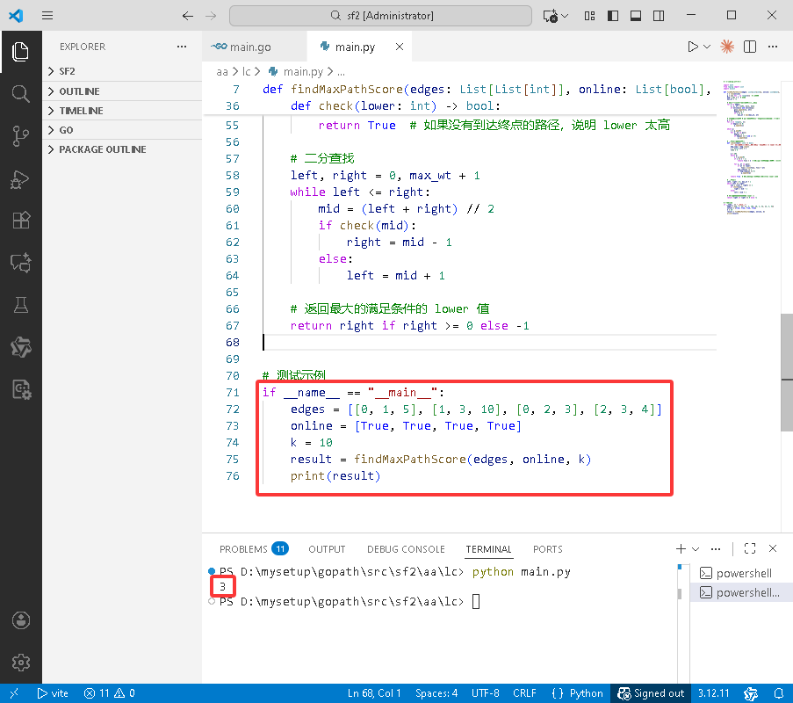Click the command center search box
The image size is (793, 703).
click(x=380, y=16)
